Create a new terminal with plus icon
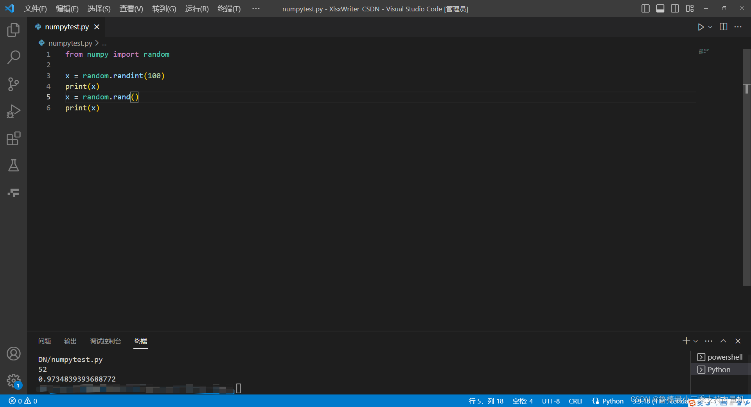751x407 pixels. 686,341
